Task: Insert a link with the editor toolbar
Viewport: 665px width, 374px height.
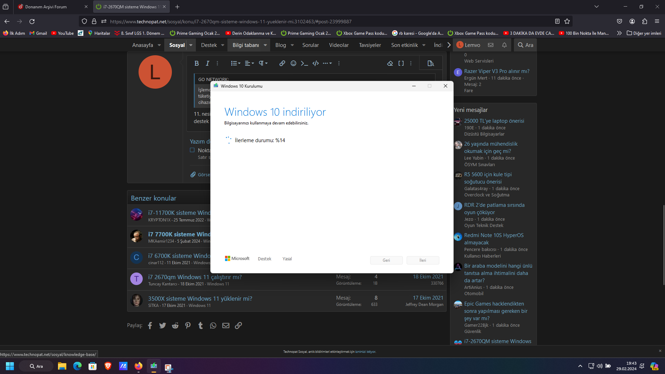Action: click(282, 63)
